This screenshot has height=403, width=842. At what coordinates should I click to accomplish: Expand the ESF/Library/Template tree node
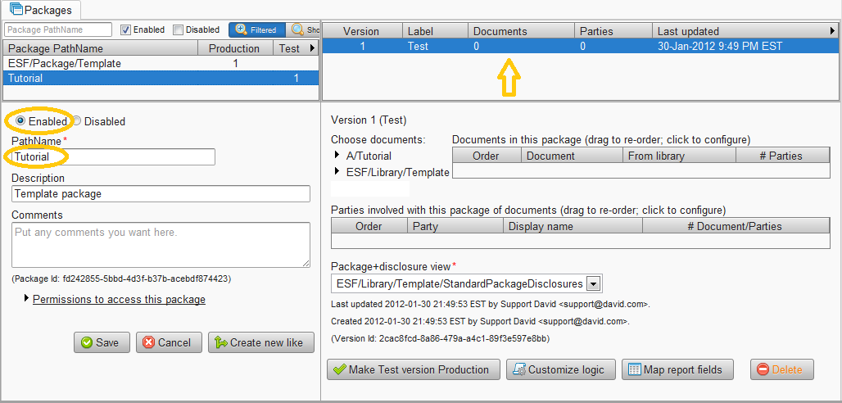tap(337, 172)
